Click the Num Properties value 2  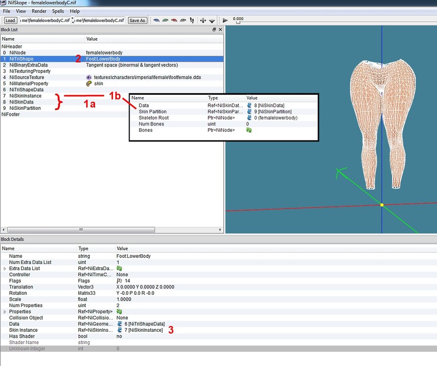[118, 305]
